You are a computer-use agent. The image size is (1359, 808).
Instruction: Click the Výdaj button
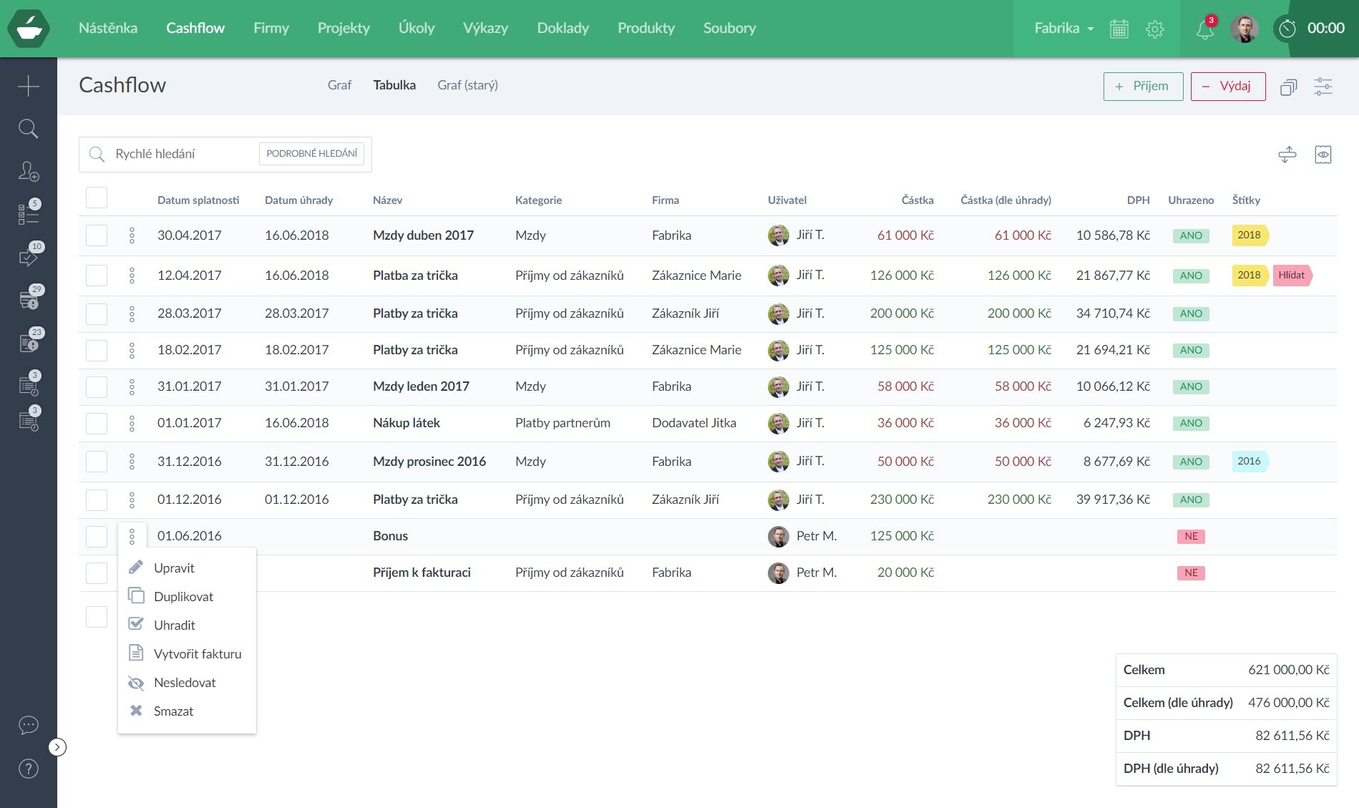(x=1227, y=87)
